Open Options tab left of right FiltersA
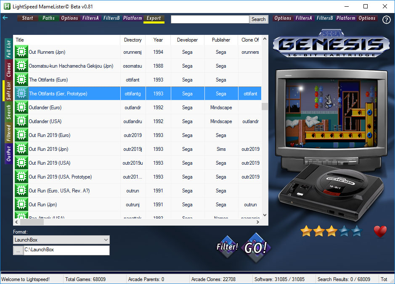Screen dimensions: 395x284 tap(283, 18)
